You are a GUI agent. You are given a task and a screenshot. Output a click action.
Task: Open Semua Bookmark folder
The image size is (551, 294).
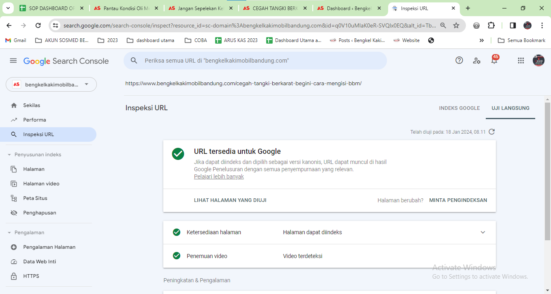(521, 40)
